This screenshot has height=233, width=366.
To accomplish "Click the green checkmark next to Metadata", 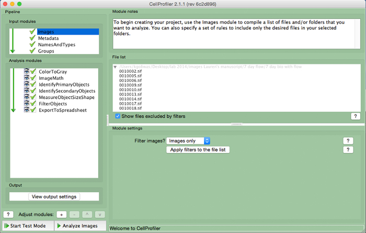I will [32, 38].
